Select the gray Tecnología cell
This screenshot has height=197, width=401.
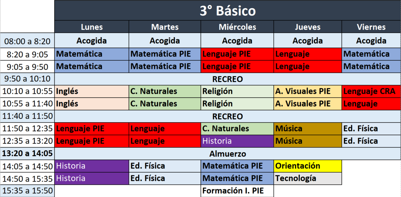pyautogui.click(x=308, y=178)
